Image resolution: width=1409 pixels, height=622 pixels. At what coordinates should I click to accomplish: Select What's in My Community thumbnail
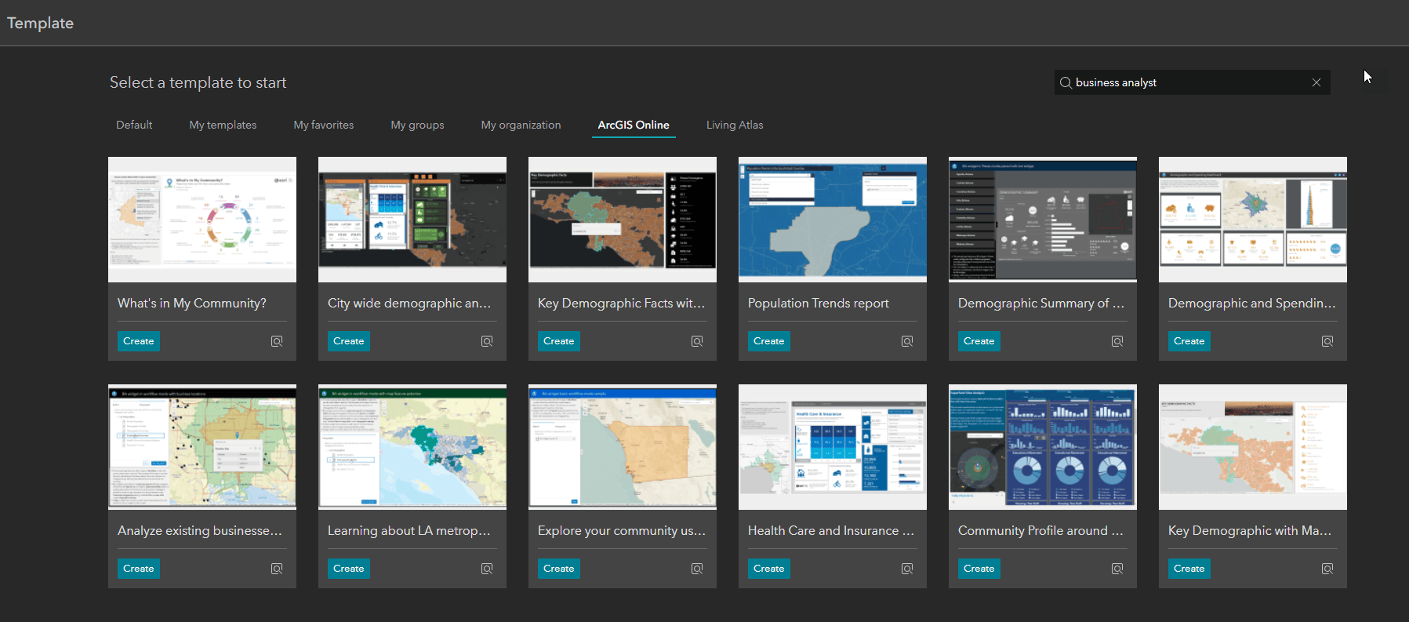tap(202, 220)
